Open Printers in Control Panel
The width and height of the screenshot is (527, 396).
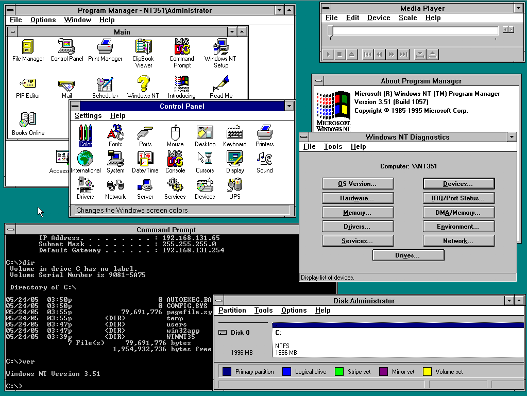click(265, 133)
